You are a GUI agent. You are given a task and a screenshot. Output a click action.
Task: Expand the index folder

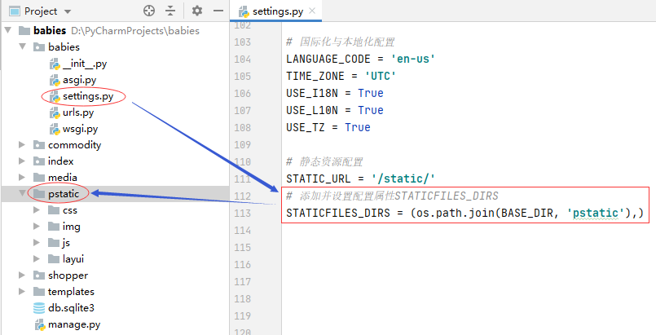pyautogui.click(x=22, y=161)
